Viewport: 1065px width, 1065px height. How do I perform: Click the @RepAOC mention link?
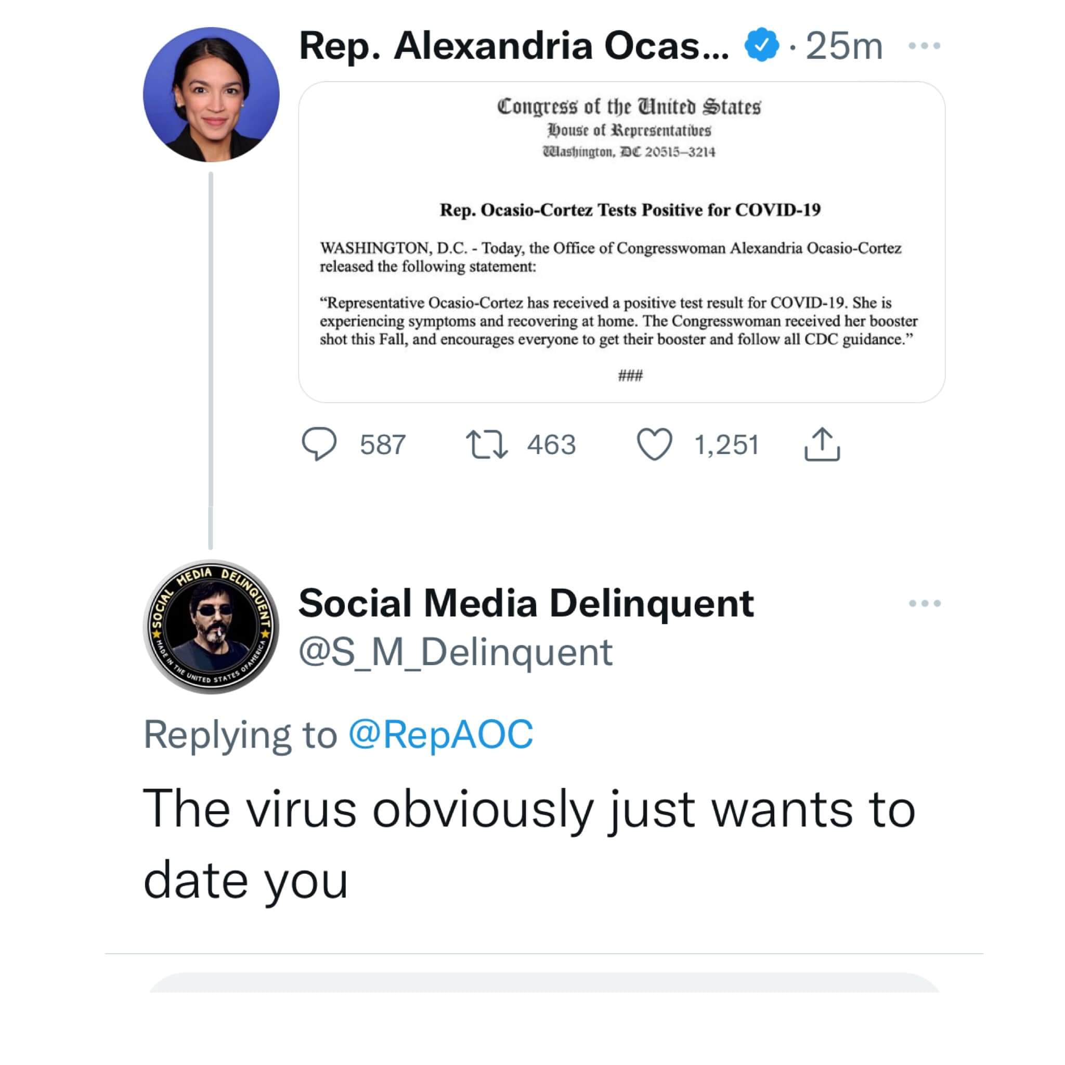coord(440,734)
